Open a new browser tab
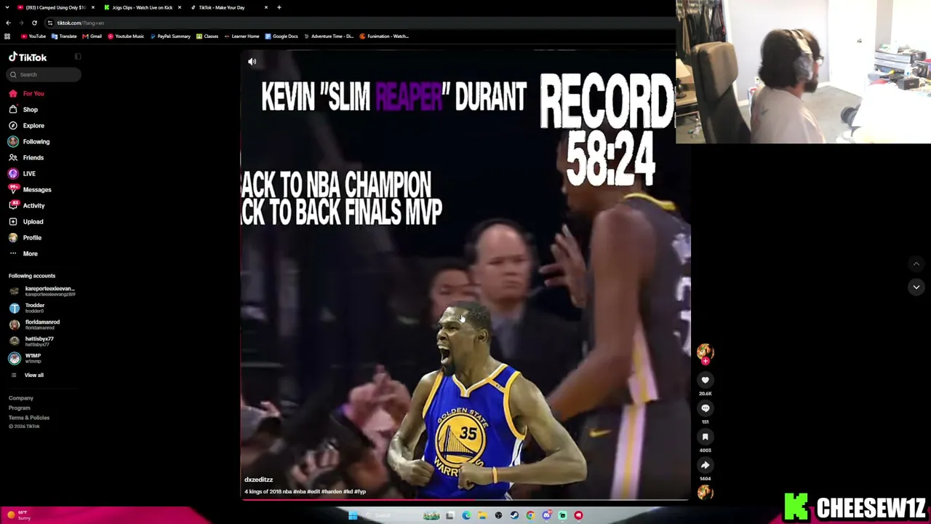This screenshot has width=931, height=524. pyautogui.click(x=279, y=7)
